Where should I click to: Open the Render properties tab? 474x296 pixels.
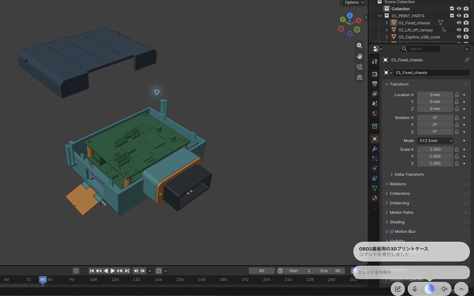(x=375, y=74)
